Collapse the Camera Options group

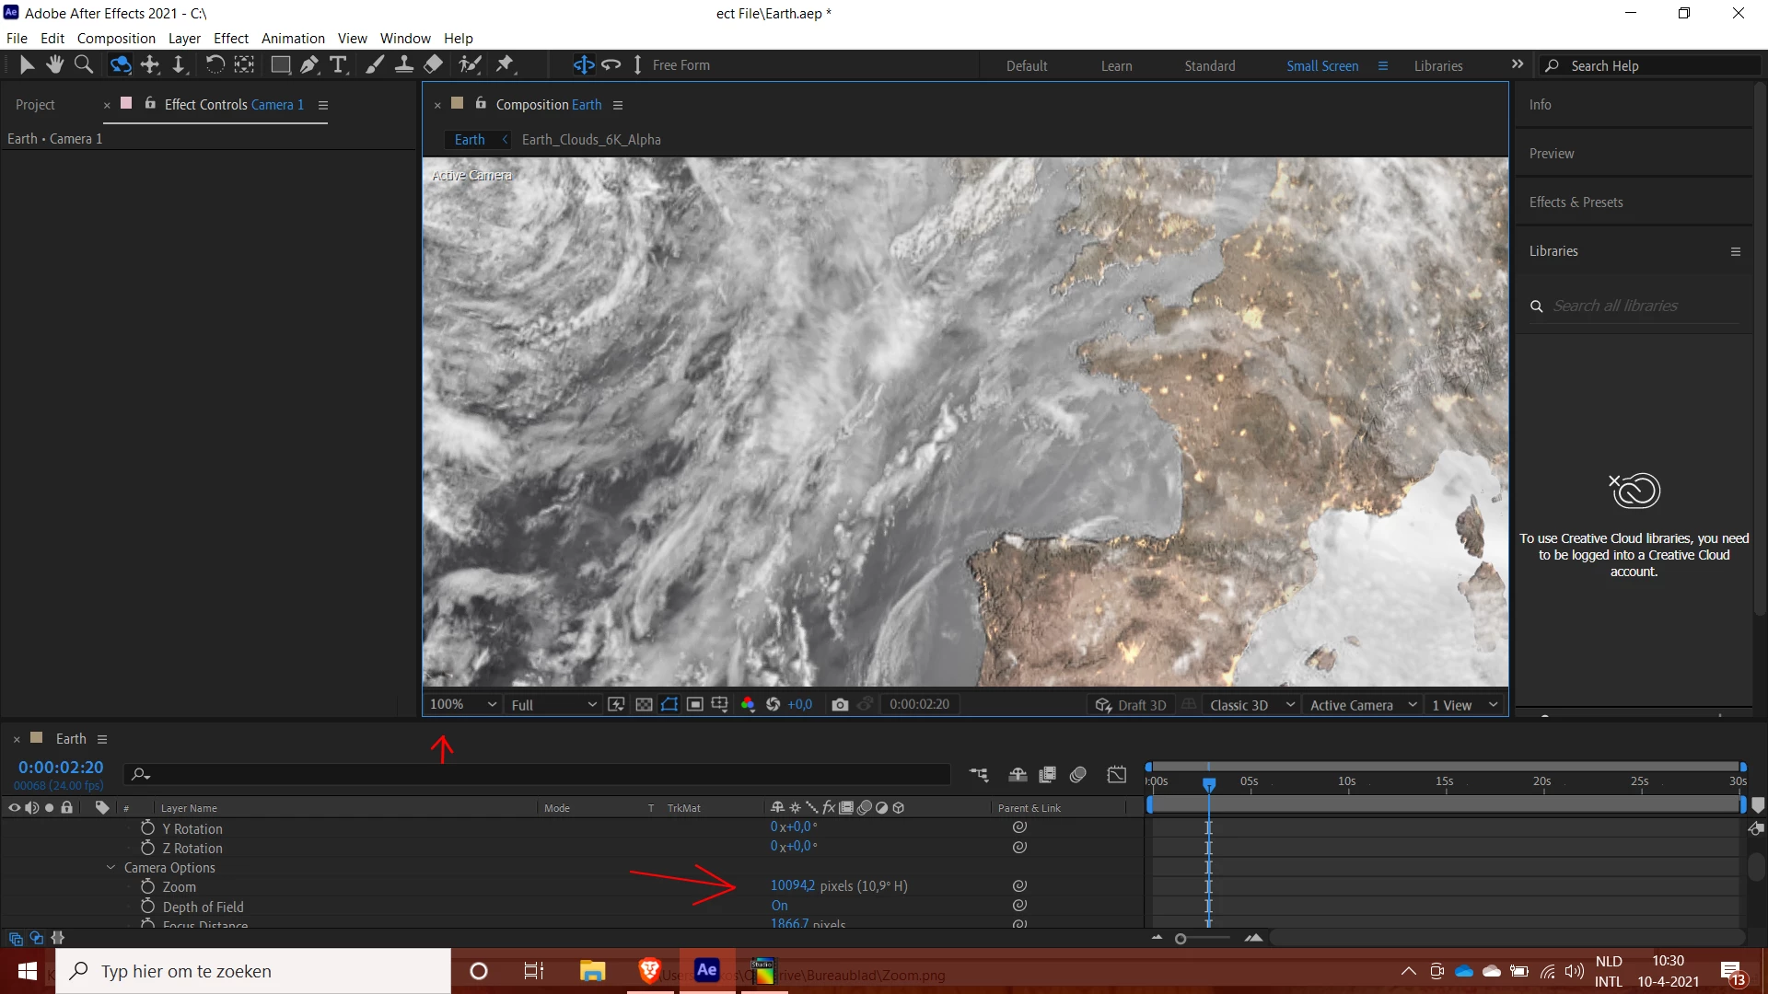pyautogui.click(x=110, y=867)
